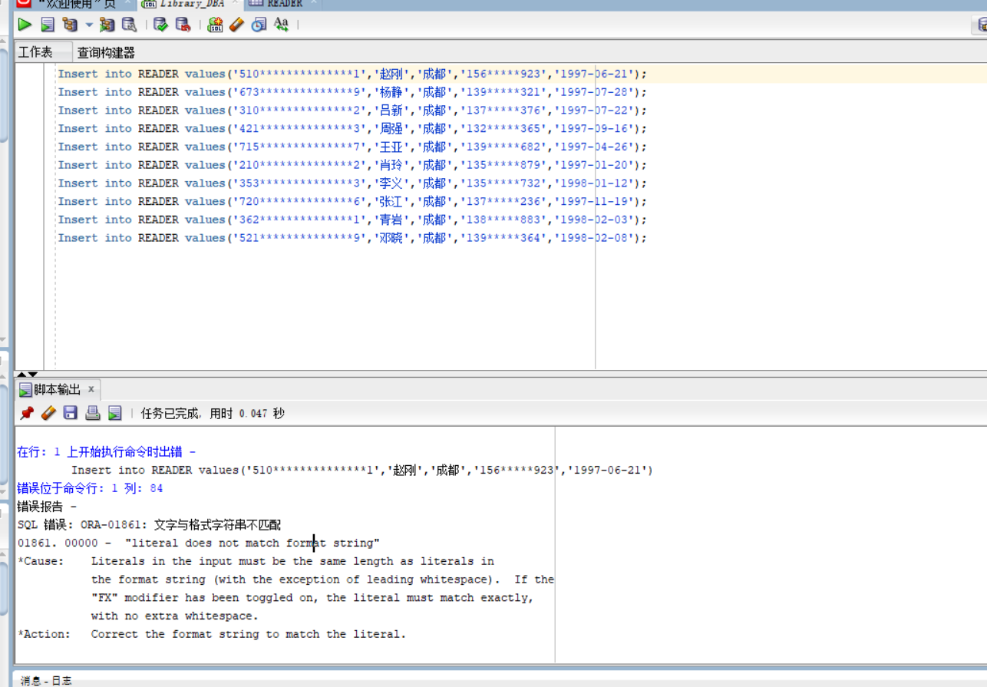
Task: Click the Insert statement line for 青岩
Action: click(352, 220)
